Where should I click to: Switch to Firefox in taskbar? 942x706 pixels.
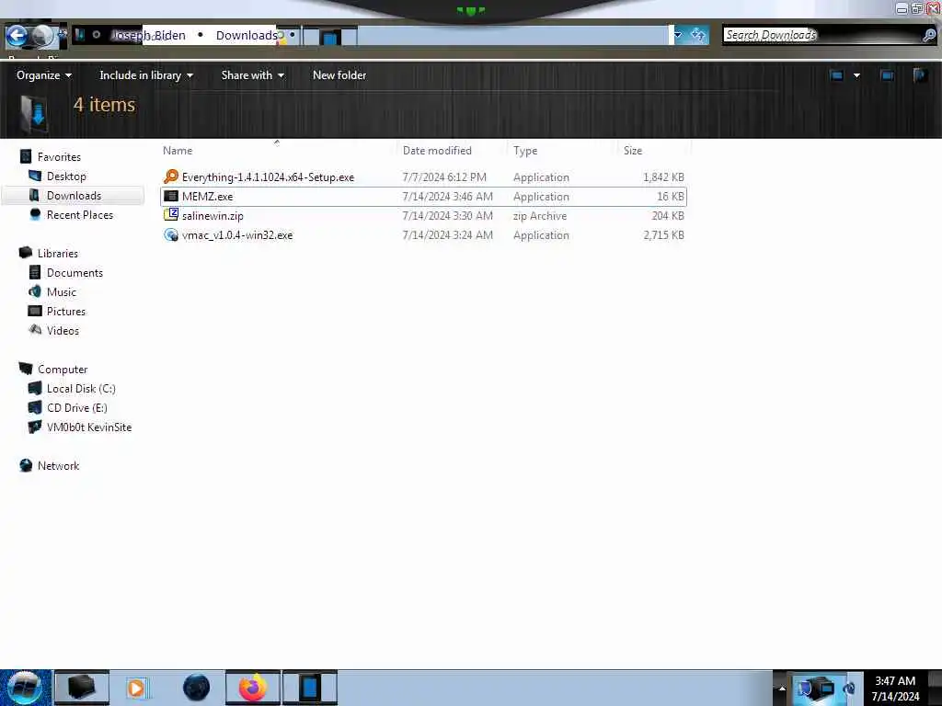tap(253, 688)
